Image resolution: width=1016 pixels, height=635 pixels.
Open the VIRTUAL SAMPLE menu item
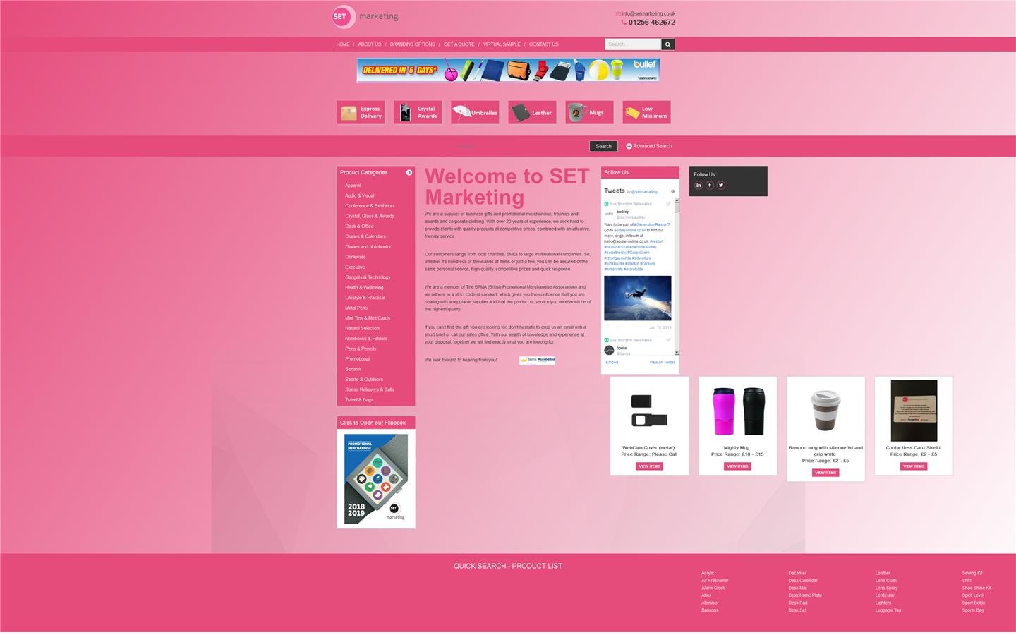coord(502,44)
